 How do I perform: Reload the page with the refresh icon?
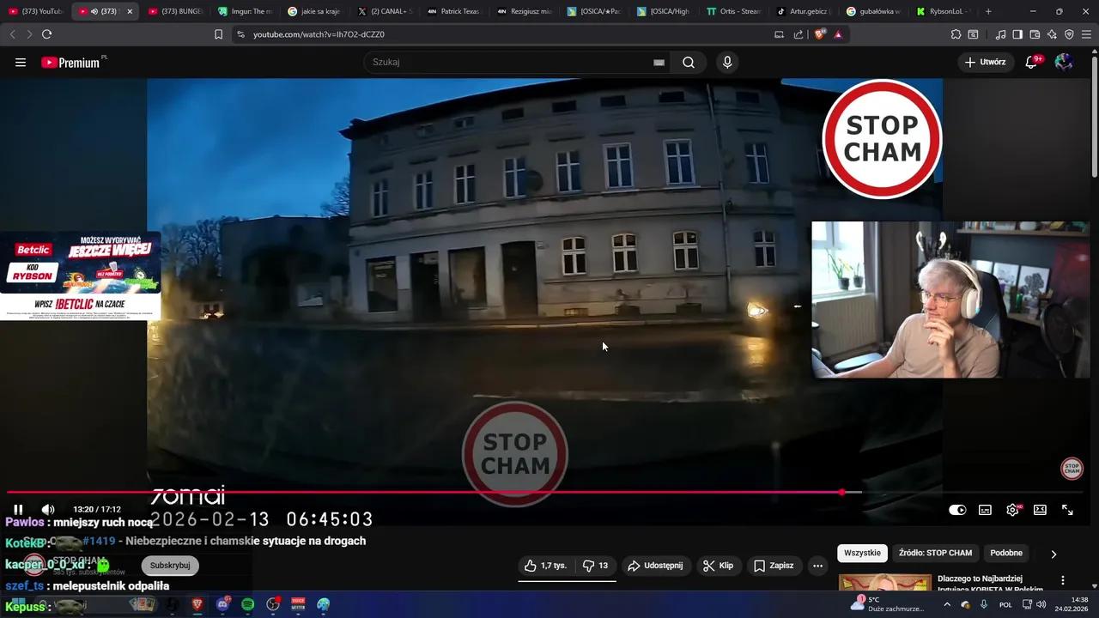click(46, 34)
